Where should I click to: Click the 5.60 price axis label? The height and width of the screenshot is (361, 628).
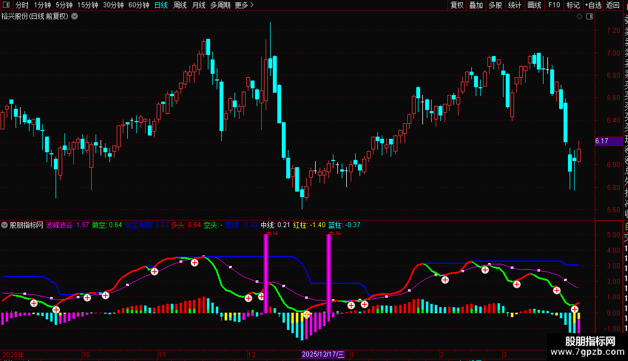tap(613, 210)
